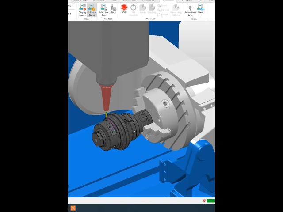Click the Restore ViewMill state button
This screenshot has width=283, height=212.
click(163, 10)
